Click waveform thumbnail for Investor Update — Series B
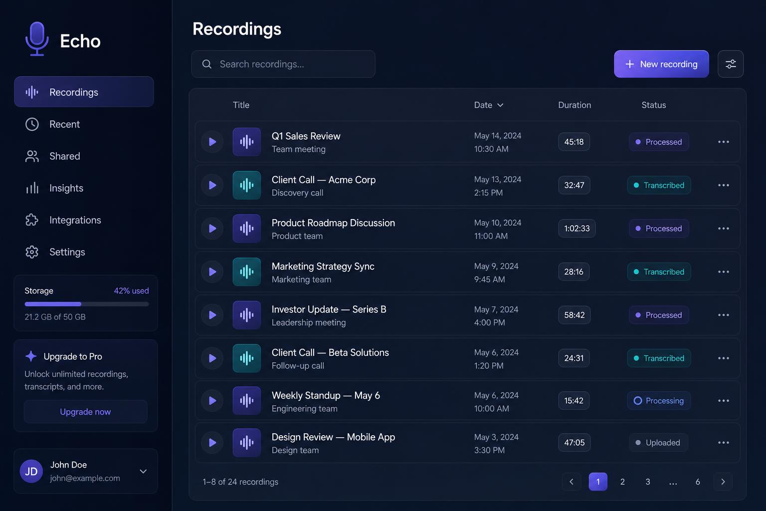This screenshot has height=511, width=766. pos(247,315)
